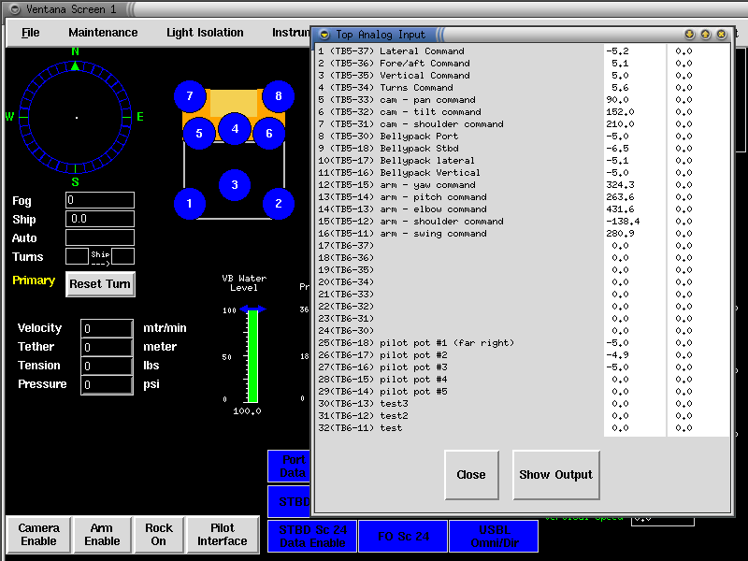The width and height of the screenshot is (748, 561).
Task: Click thruster circle number 8
Action: coord(278,96)
